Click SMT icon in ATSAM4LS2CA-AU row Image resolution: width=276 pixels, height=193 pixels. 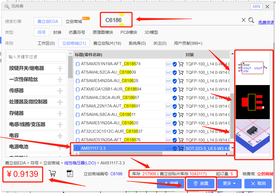168,73
